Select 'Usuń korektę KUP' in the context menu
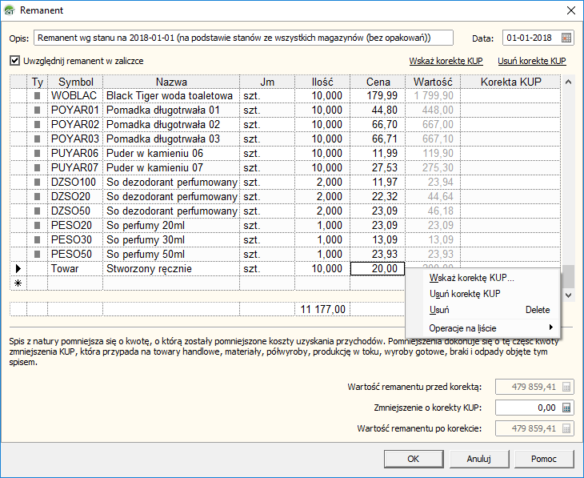This screenshot has height=478, width=584. tap(465, 294)
